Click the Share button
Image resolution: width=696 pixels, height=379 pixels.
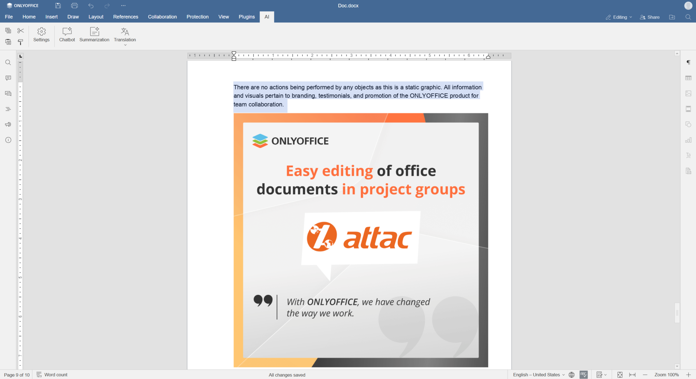(x=649, y=17)
